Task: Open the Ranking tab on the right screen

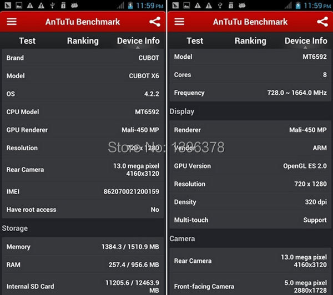Action: pyautogui.click(x=250, y=41)
